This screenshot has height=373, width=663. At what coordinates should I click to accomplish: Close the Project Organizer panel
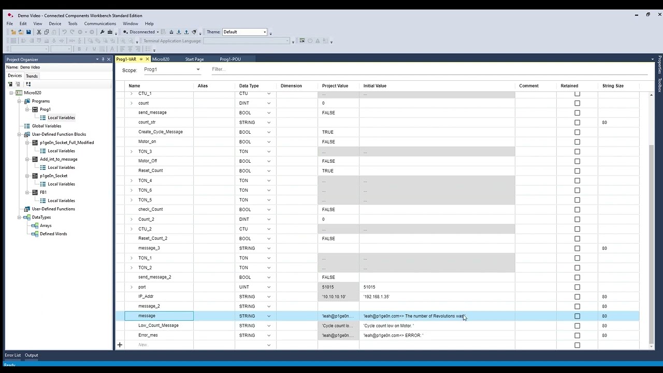(109, 59)
